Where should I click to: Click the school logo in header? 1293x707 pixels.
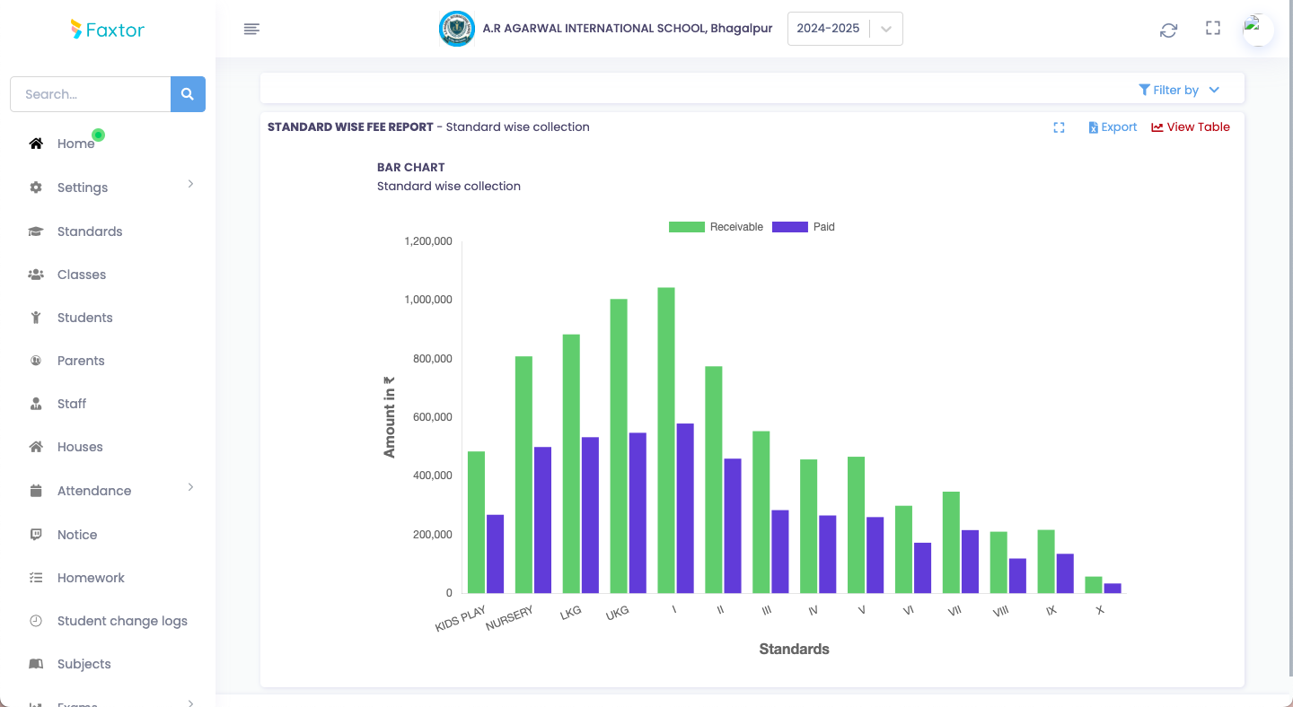tap(456, 29)
